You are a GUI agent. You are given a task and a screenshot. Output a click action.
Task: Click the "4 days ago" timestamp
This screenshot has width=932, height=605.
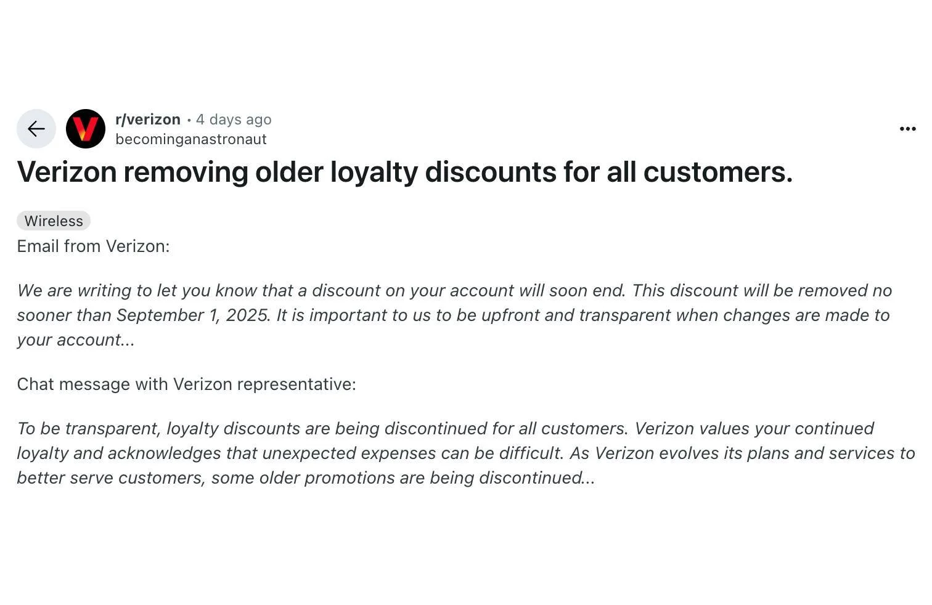[x=234, y=120]
